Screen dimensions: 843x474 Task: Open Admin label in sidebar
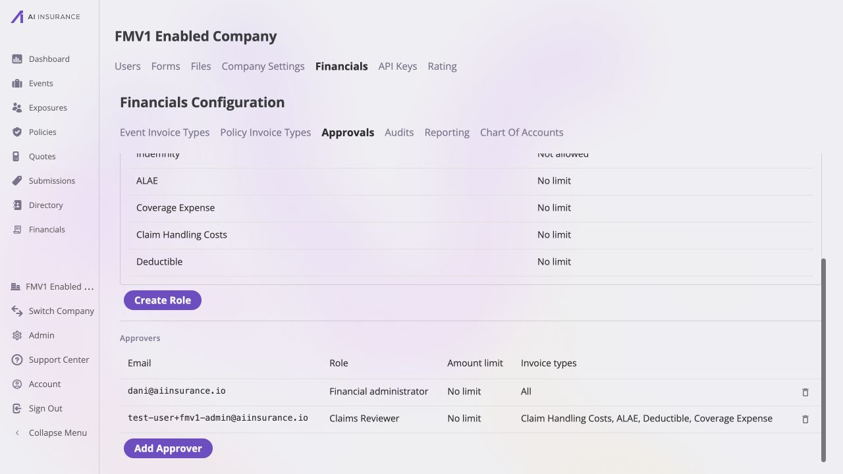click(41, 336)
